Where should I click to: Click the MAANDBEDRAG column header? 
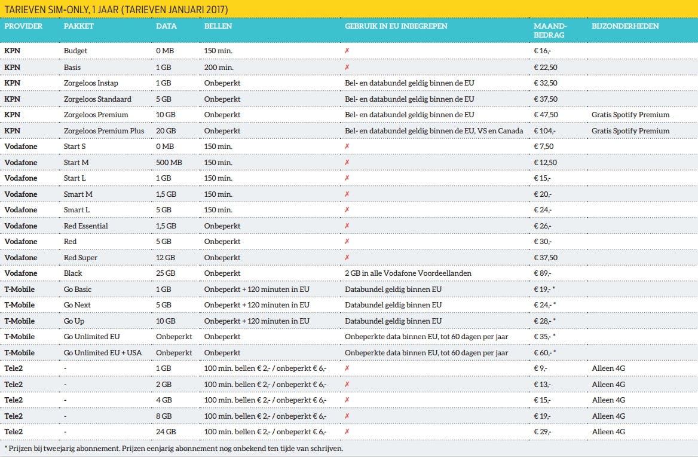(x=550, y=31)
